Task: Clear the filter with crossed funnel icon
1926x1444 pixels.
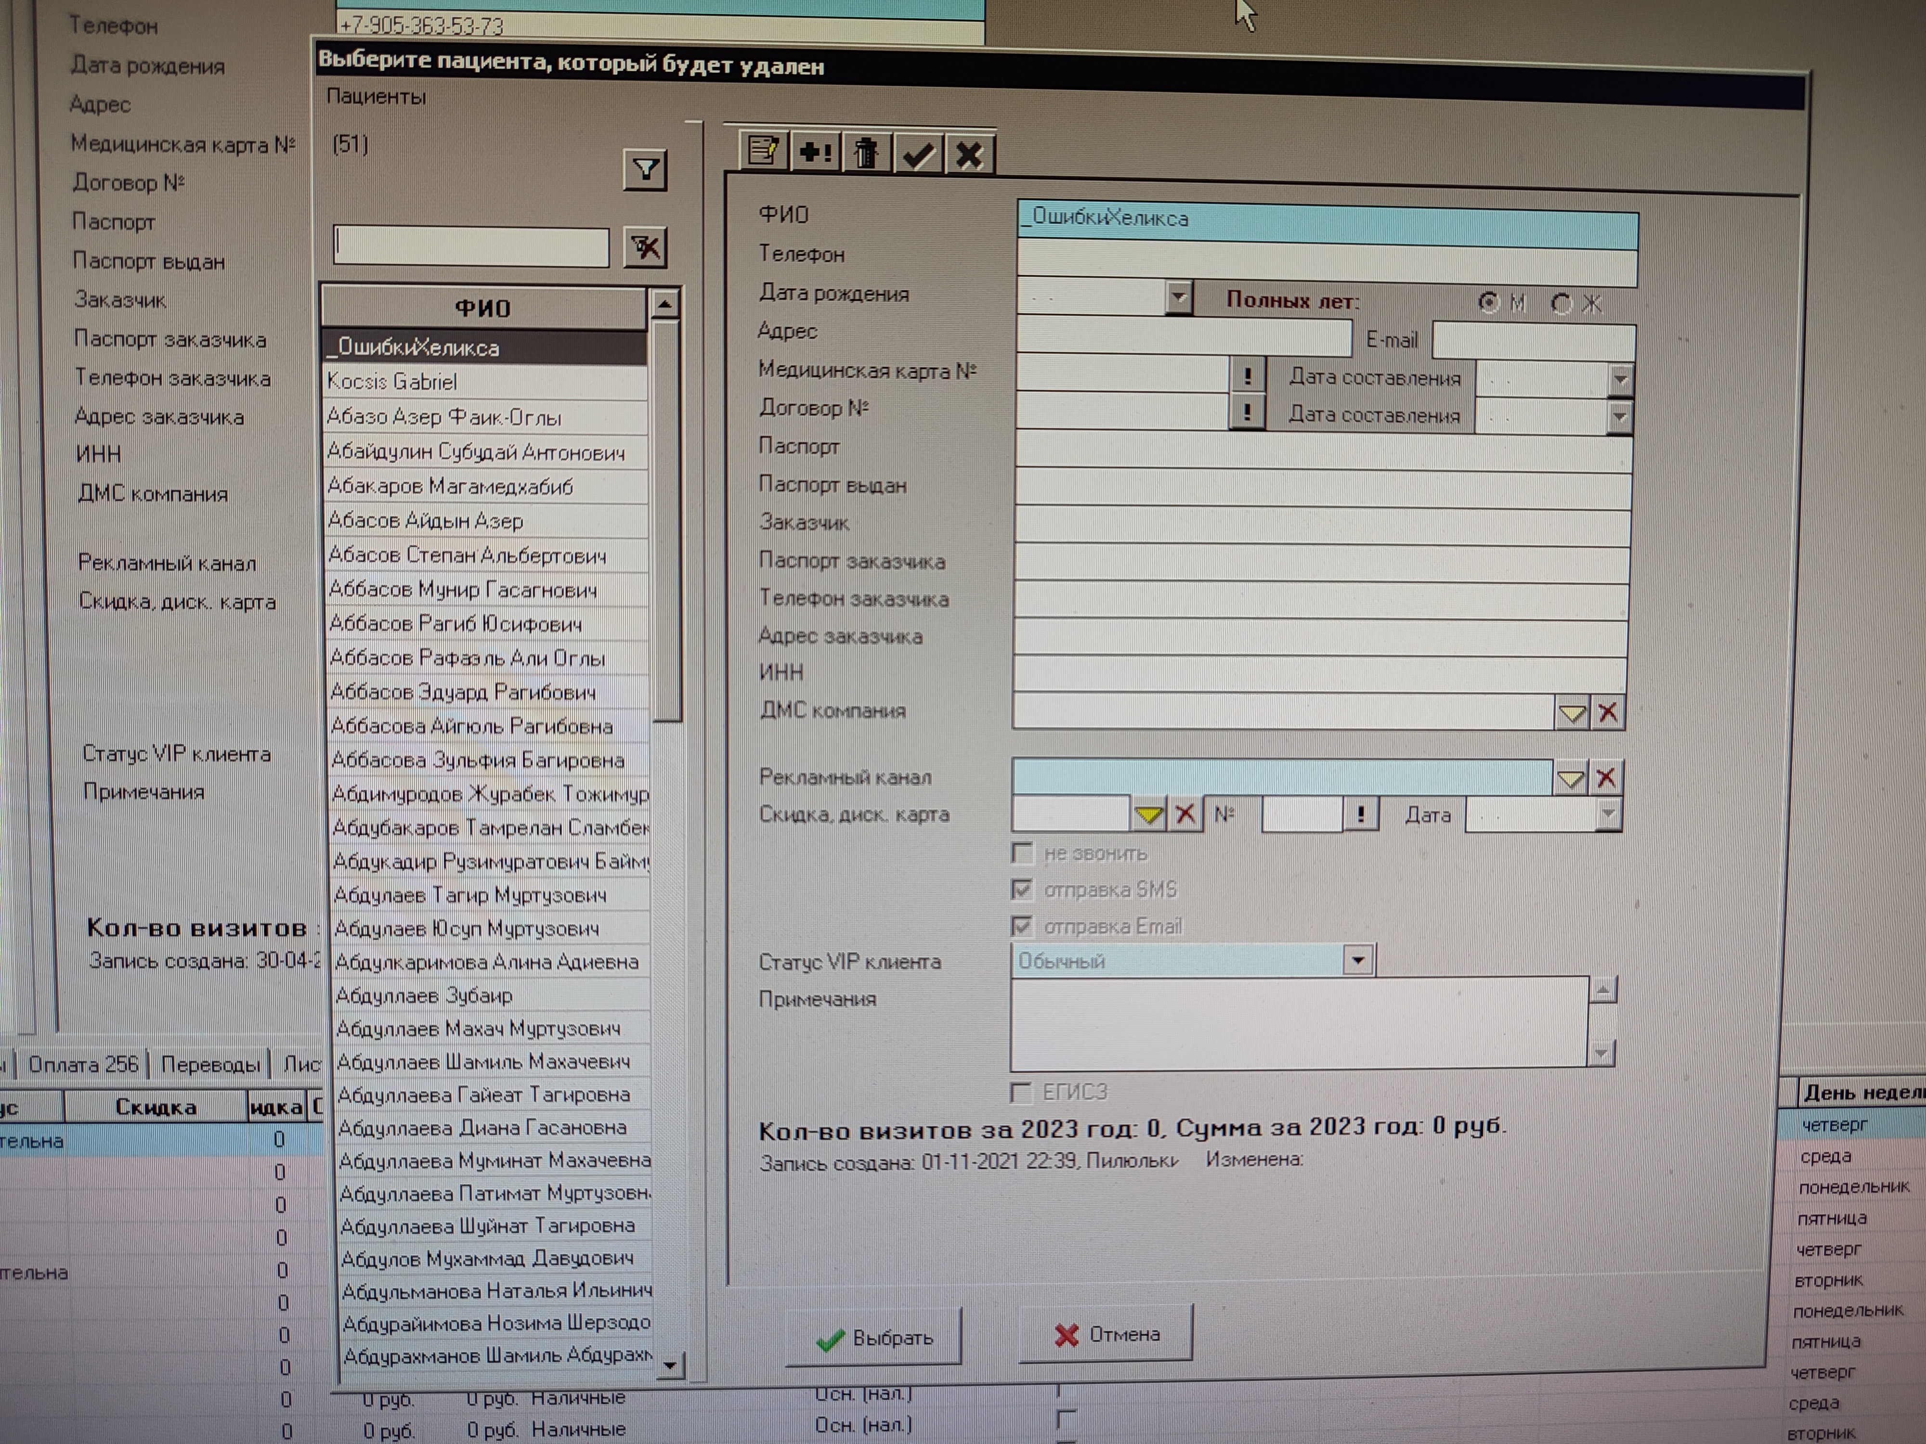Action: (x=645, y=248)
